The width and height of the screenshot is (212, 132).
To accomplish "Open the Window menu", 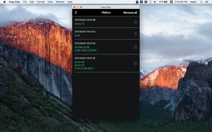I will click(60, 2).
